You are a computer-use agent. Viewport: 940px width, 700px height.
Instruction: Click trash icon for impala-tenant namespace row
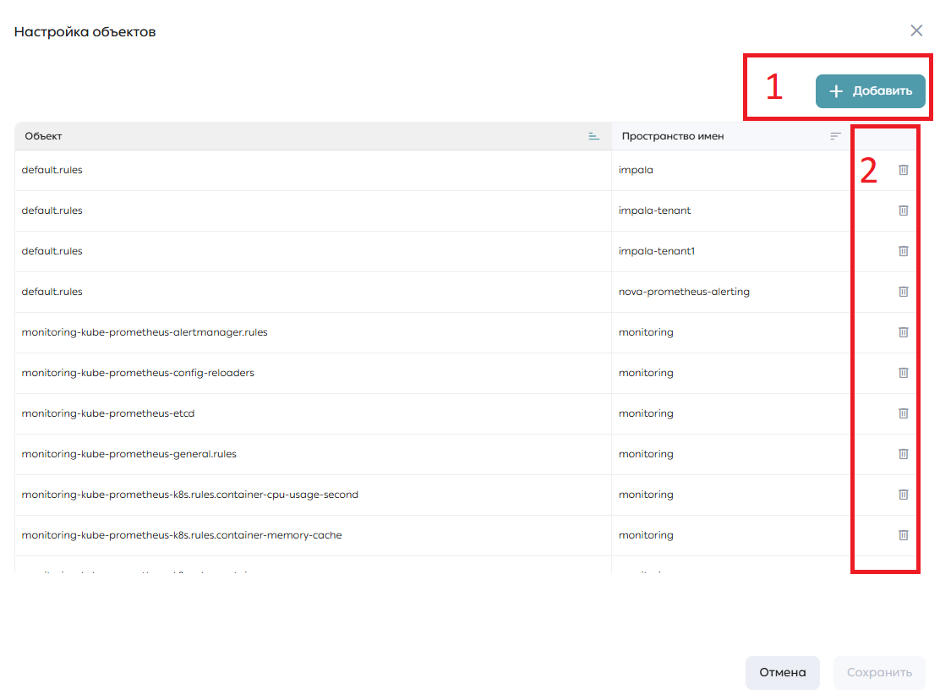tap(903, 211)
